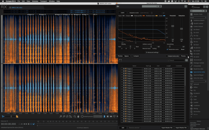Viewport: 209px width, 130px height.
Task: Open the De-plosive module
Action: pos(195,48)
